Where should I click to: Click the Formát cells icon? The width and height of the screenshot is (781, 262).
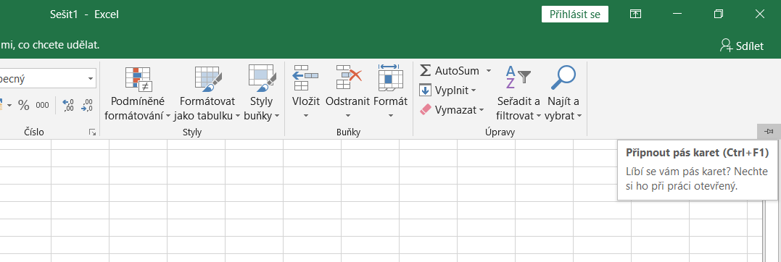[x=390, y=78]
